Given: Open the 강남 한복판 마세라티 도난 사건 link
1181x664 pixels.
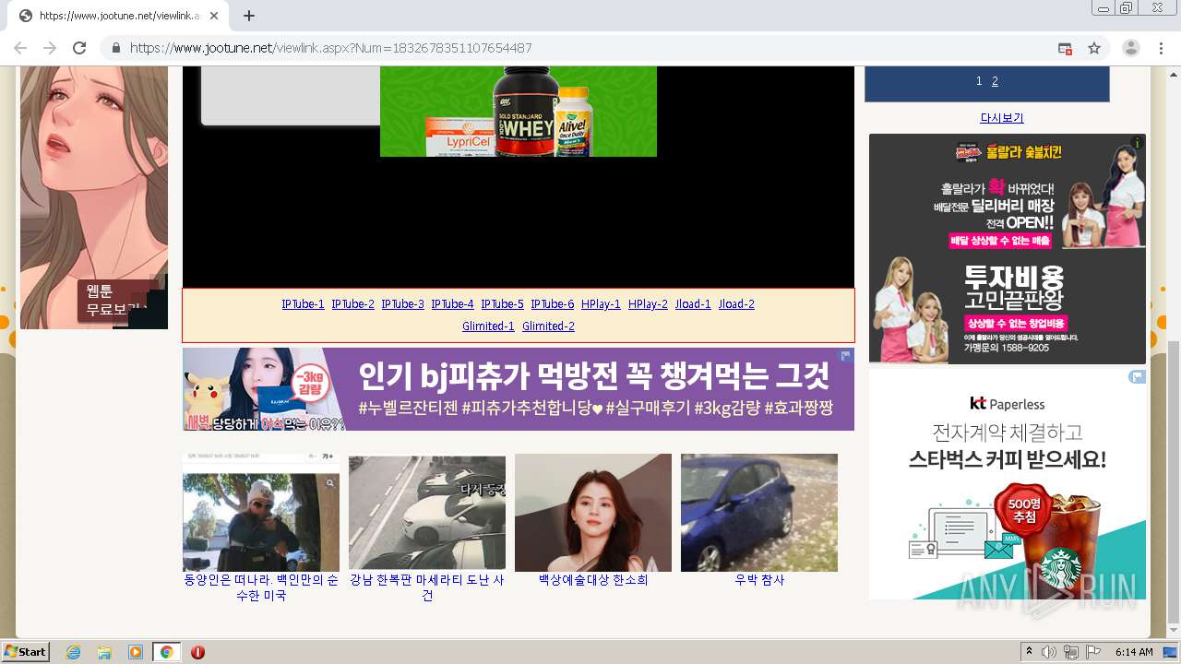Looking at the screenshot, I should click(427, 587).
